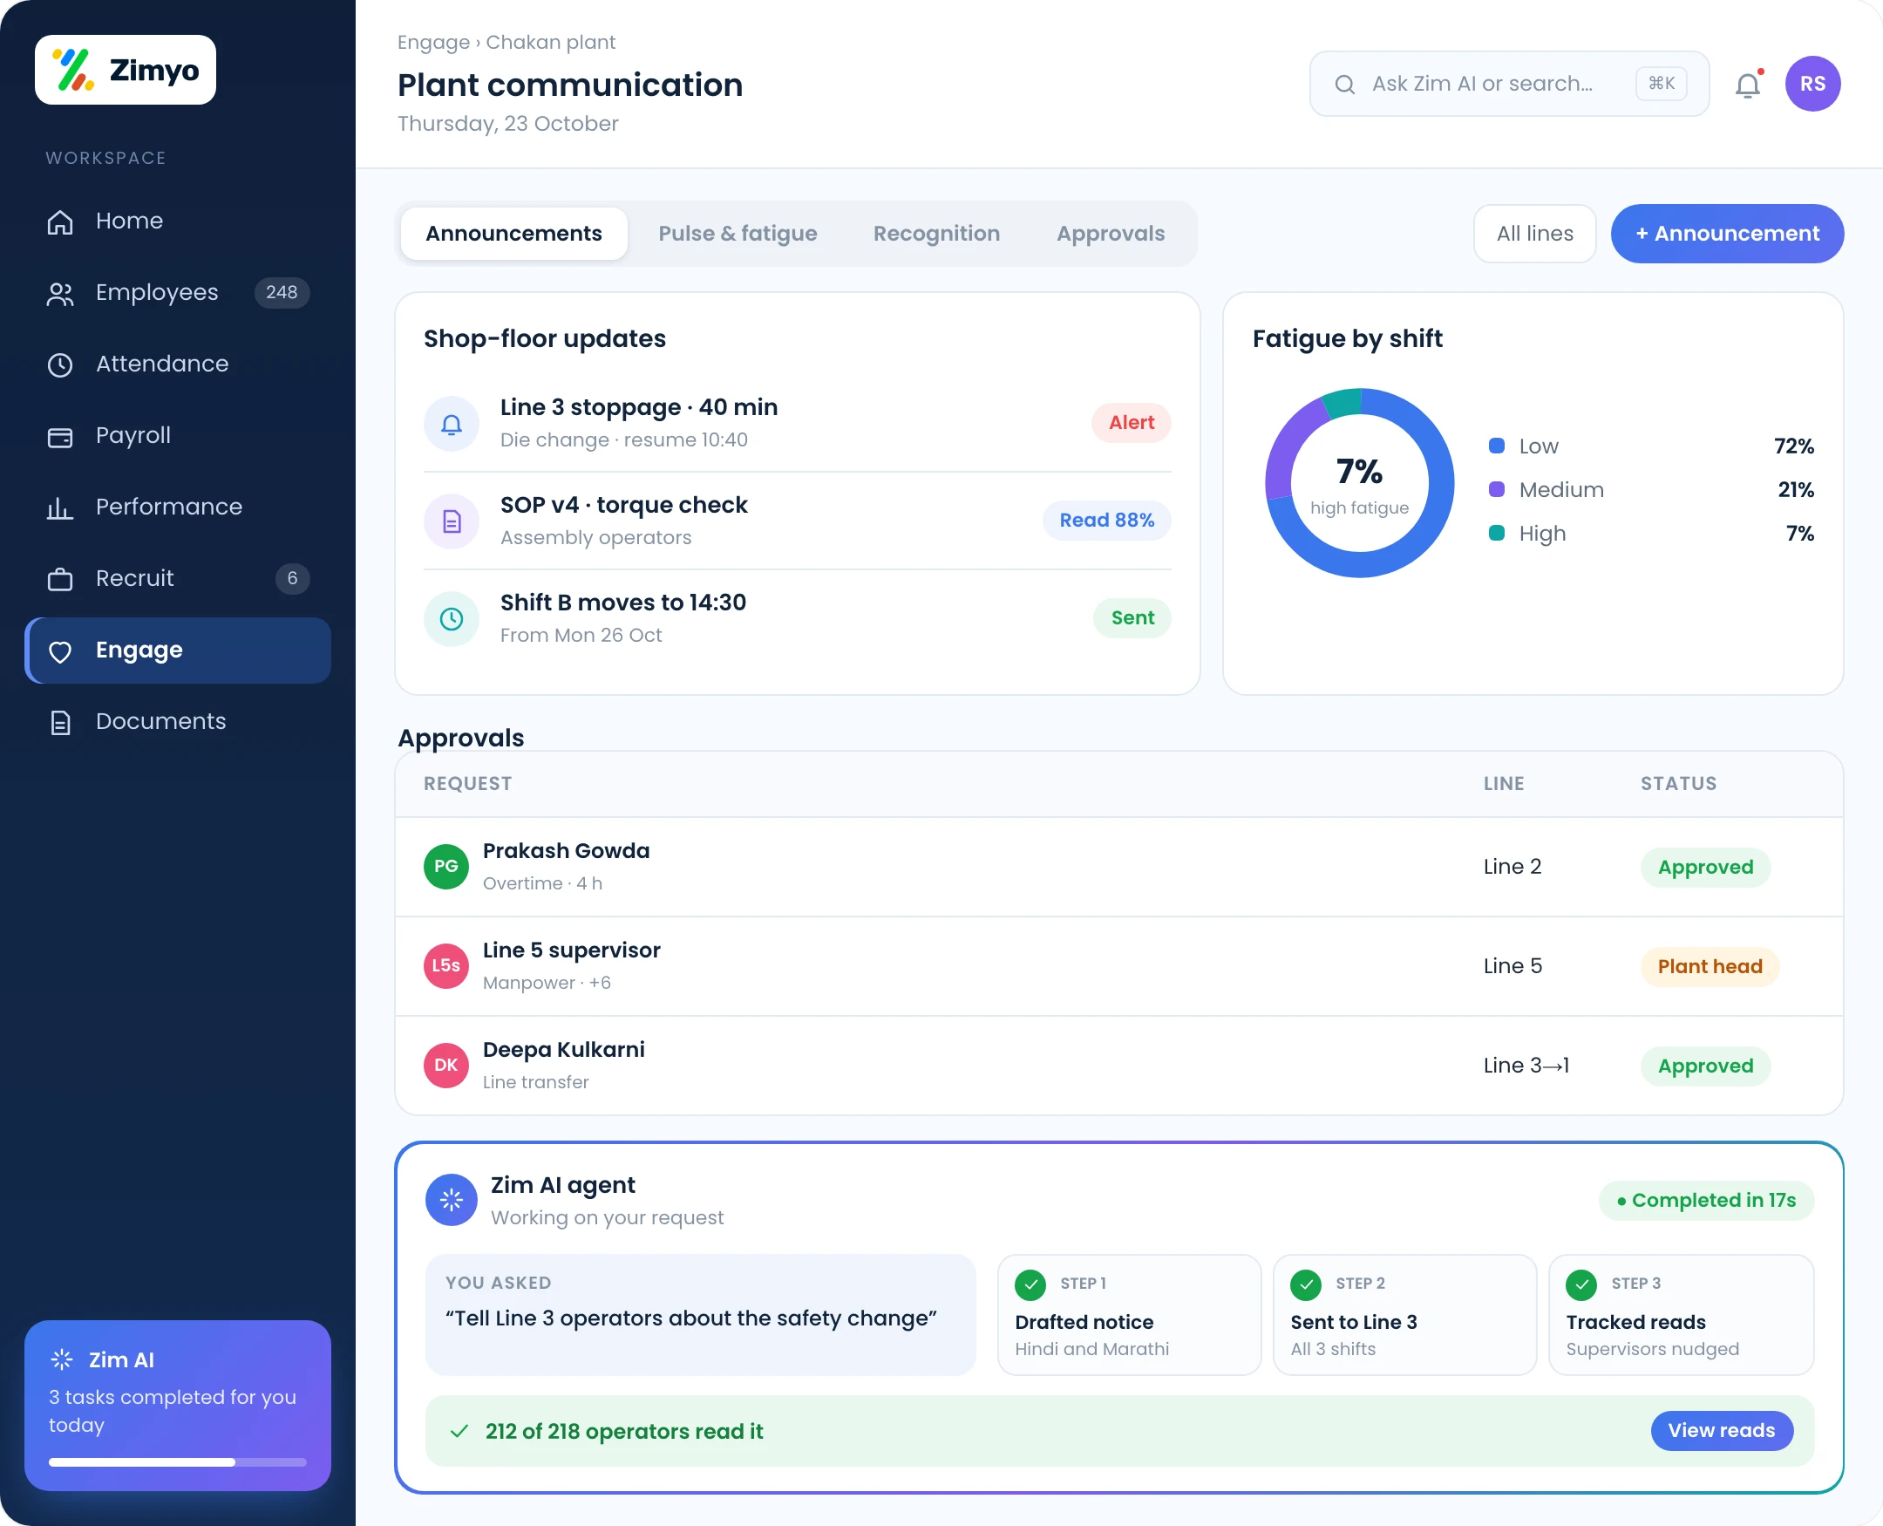
Task: Click the Step 3 Tracked reads card
Action: click(1681, 1314)
